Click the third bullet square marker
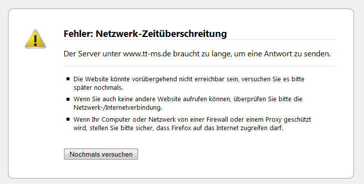The width and height of the screenshot is (364, 184). point(68,120)
